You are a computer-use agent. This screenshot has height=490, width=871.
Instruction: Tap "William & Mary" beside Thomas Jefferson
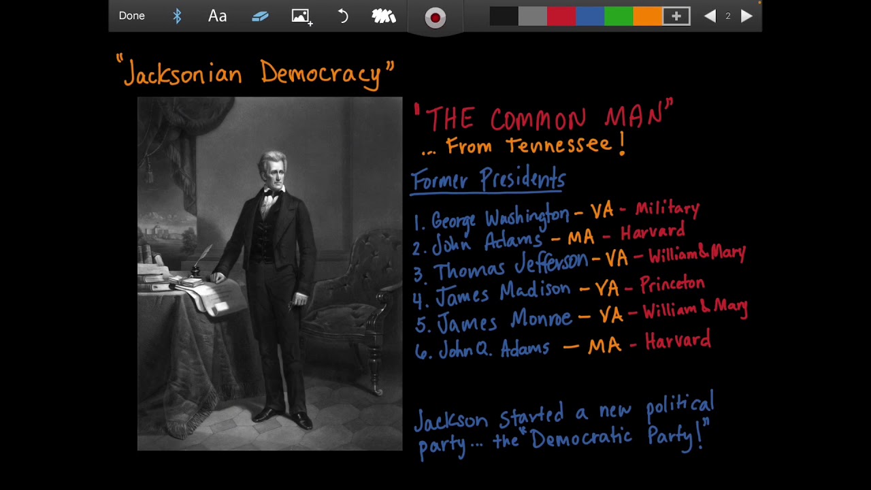[x=697, y=255]
